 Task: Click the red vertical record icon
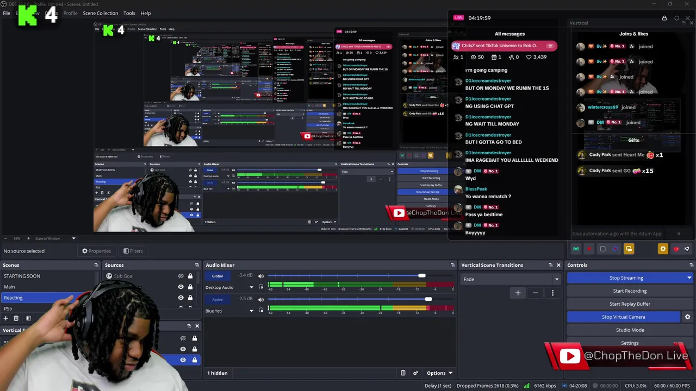[x=589, y=249]
